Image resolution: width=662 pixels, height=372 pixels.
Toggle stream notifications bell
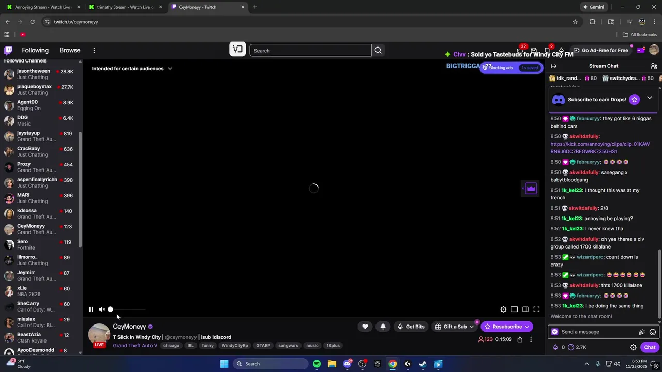coord(383,327)
